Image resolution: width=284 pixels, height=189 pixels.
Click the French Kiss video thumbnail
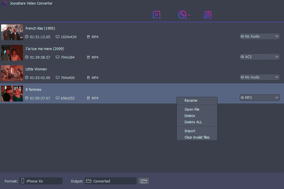click(12, 32)
